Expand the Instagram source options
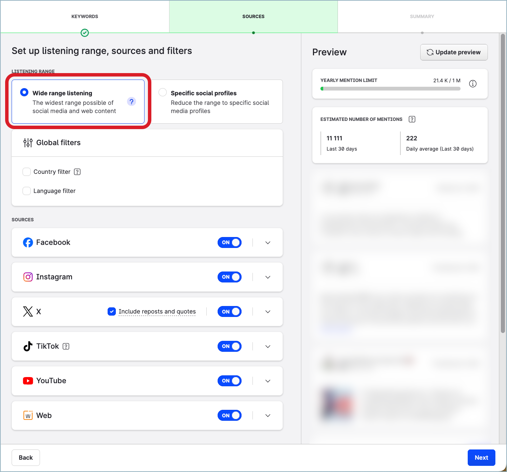This screenshot has height=472, width=507. [x=268, y=277]
